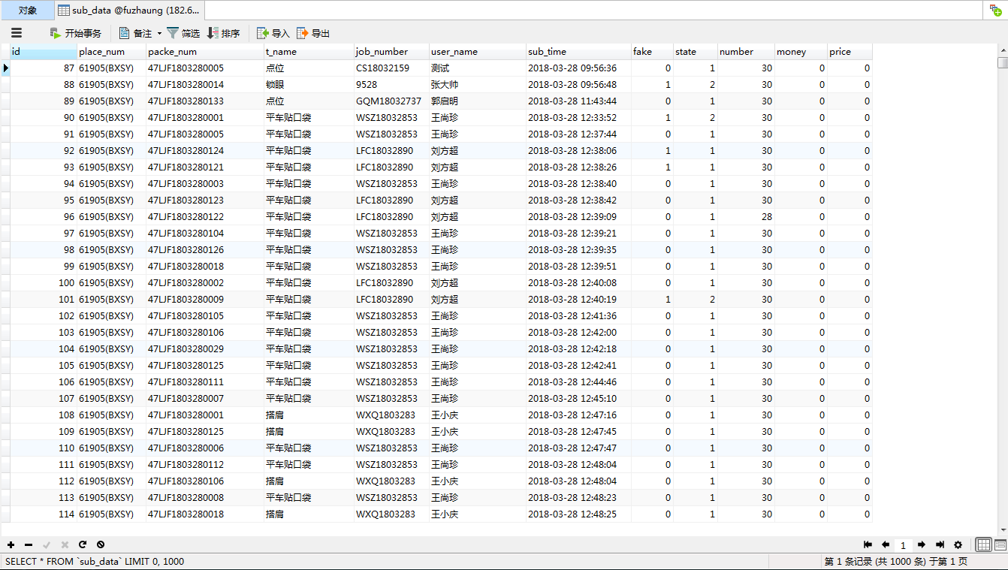
Task: Click sub_time cell 2018-03-28 12:44:46
Action: 578,382
